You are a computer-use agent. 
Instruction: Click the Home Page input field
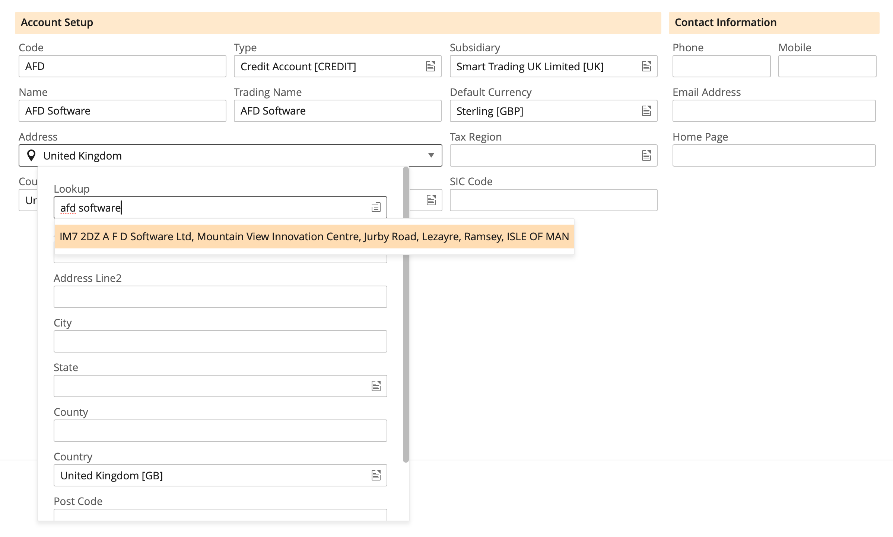[x=774, y=155]
